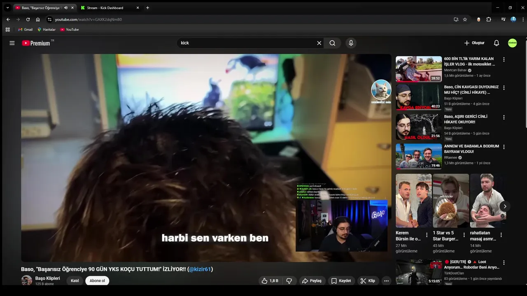Reload the page in Chrome
The width and height of the screenshot is (527, 296).
point(28,19)
